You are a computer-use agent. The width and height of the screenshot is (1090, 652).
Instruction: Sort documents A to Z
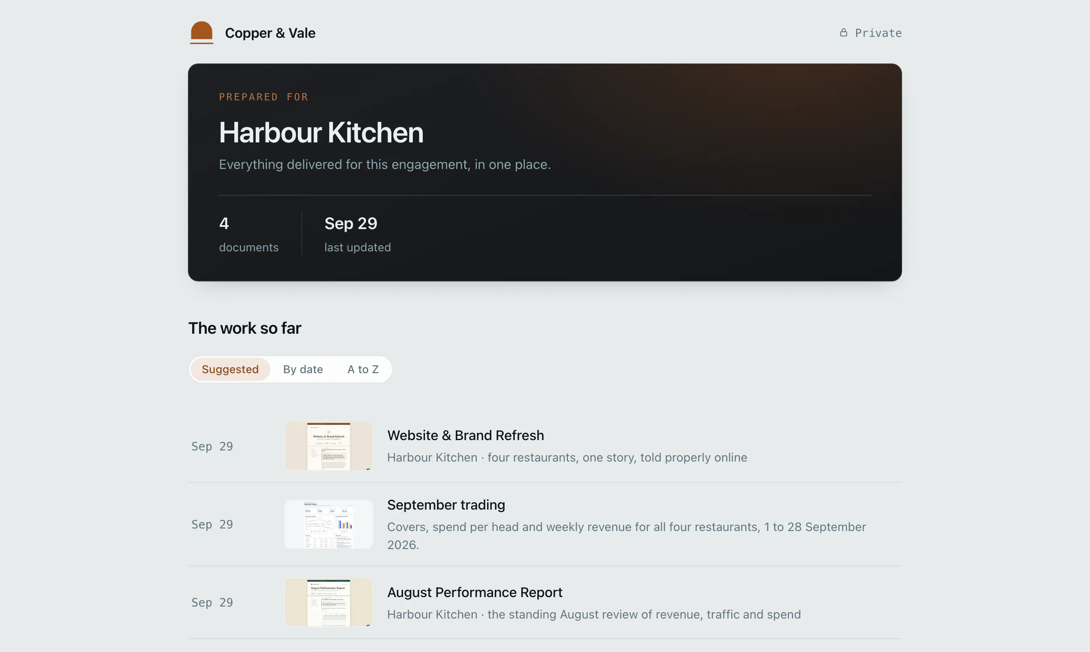point(363,369)
